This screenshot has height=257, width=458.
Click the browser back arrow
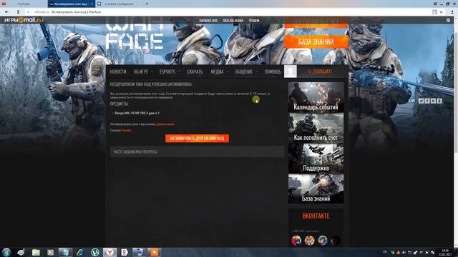click(6, 12)
